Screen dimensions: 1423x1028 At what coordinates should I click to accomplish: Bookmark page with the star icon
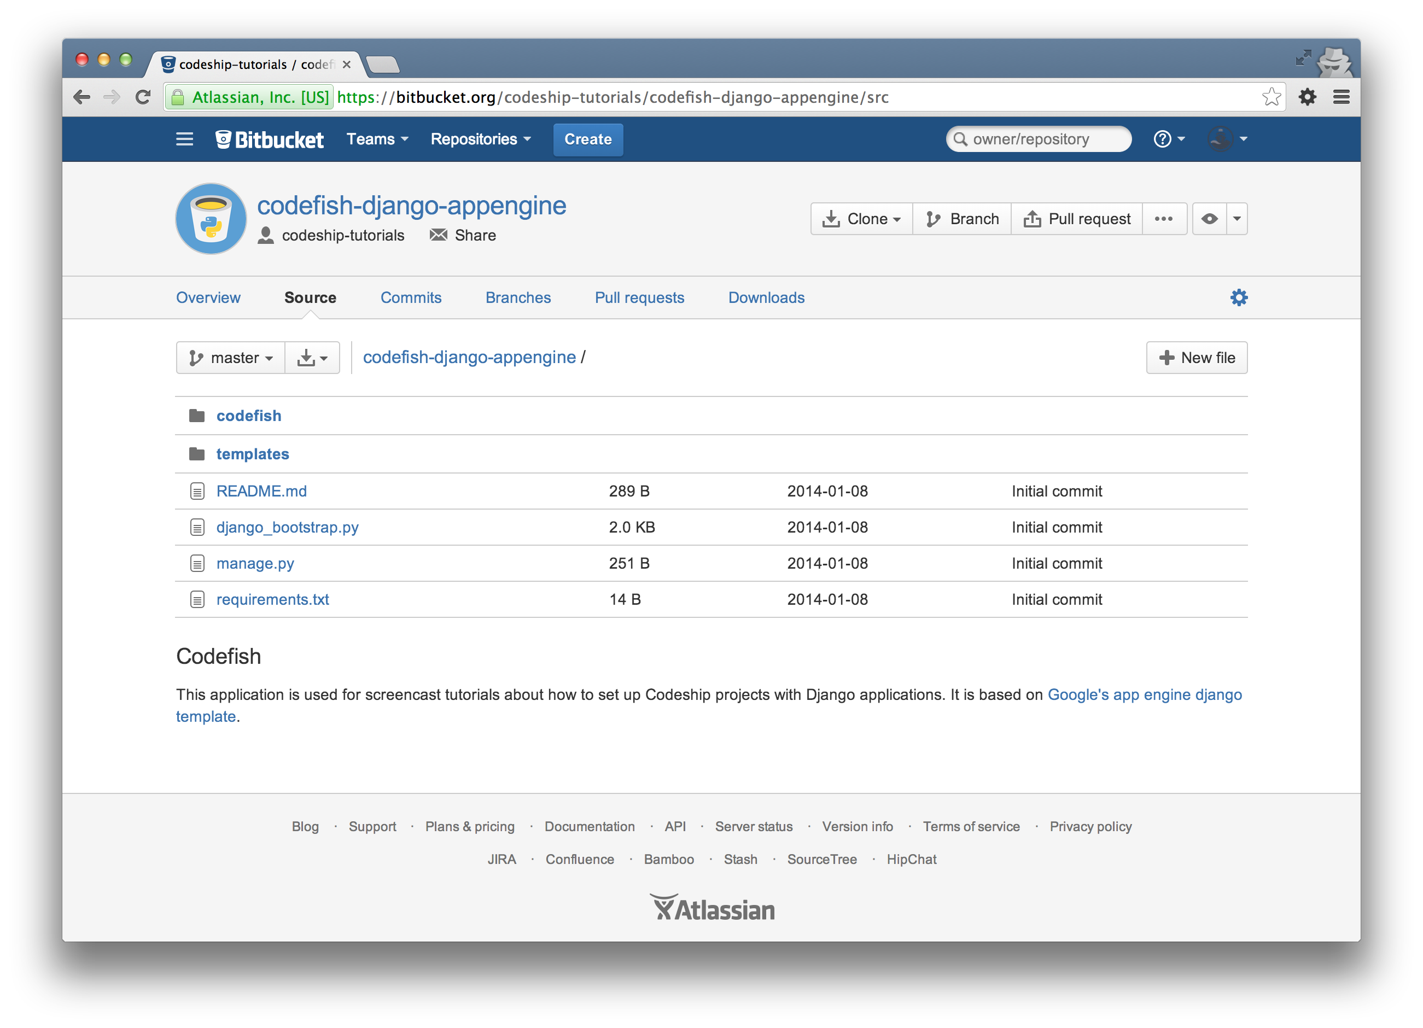[x=1271, y=97]
